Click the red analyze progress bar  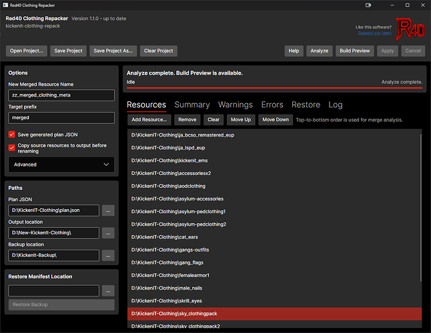(x=274, y=88)
